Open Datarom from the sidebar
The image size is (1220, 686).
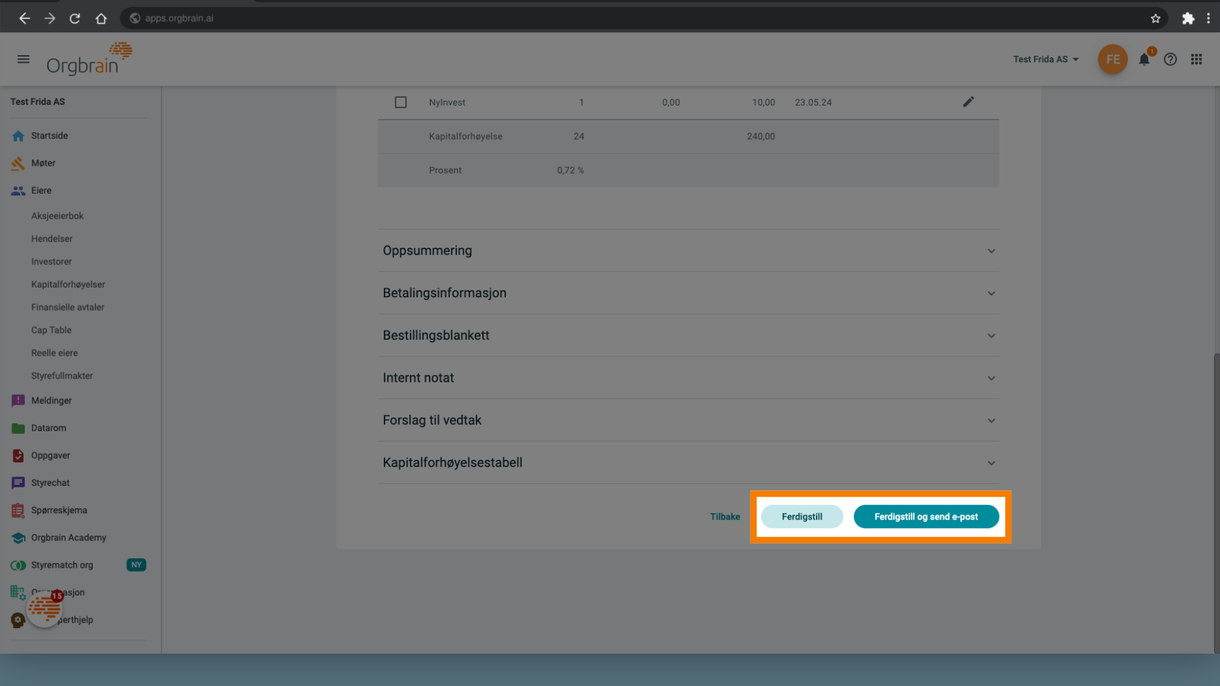[x=48, y=428]
